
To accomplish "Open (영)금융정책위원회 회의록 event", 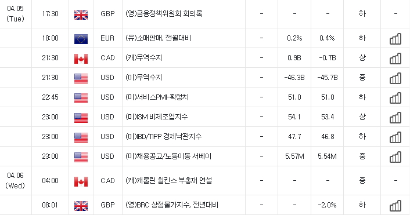I will pyautogui.click(x=164, y=13).
